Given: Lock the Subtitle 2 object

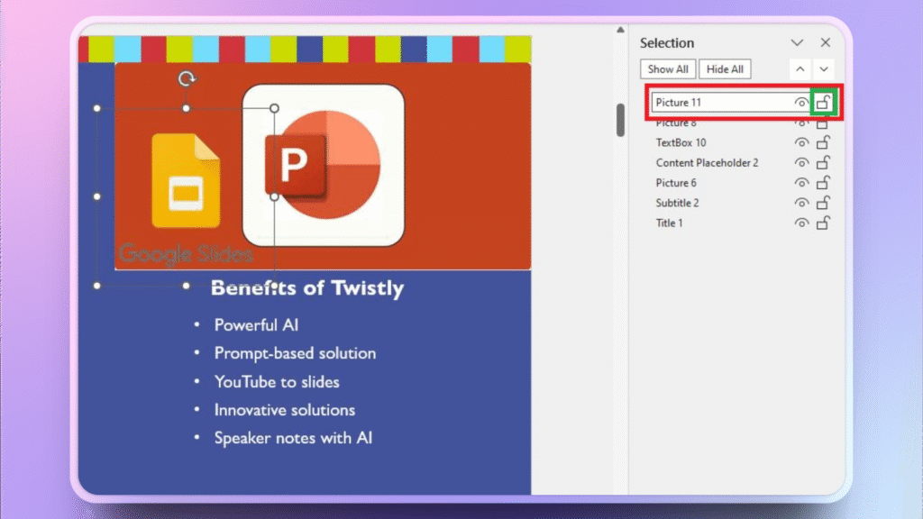Looking at the screenshot, I should 823,203.
